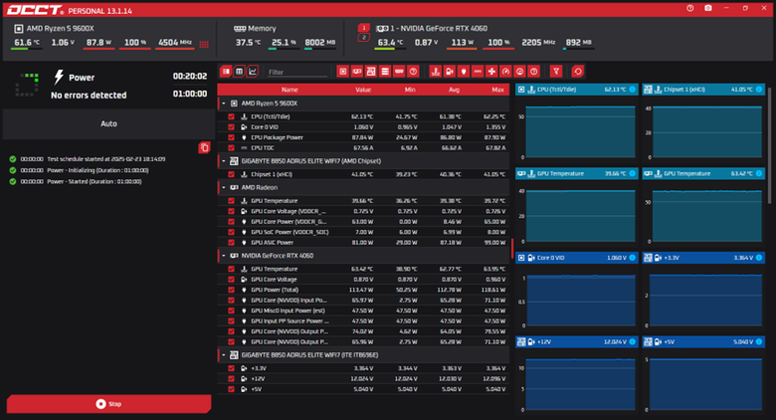Screen dimensions: 776x420
Task: Toggle the power plug sensor filter icon
Action: (x=464, y=72)
